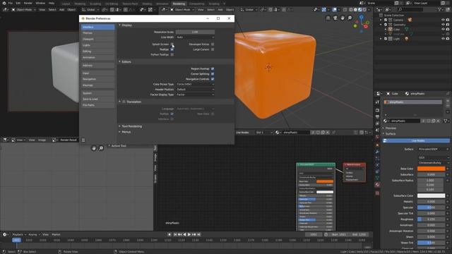Open the Edit menu
The image size is (452, 254).
tap(18, 3)
